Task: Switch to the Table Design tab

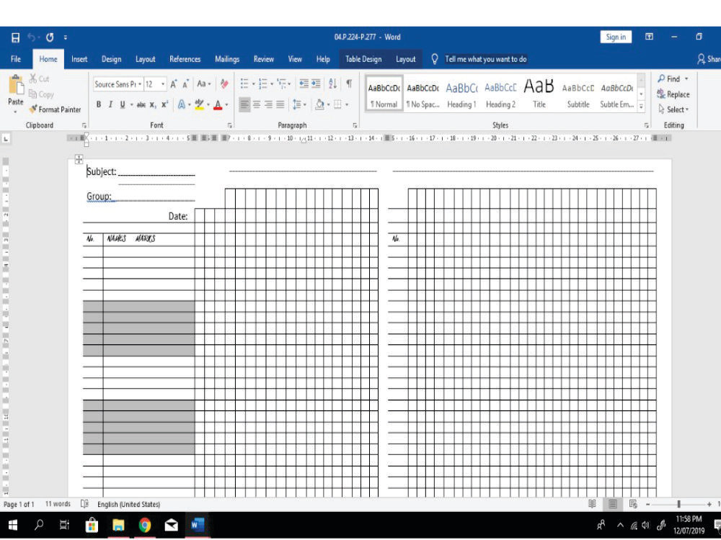Action: point(363,59)
